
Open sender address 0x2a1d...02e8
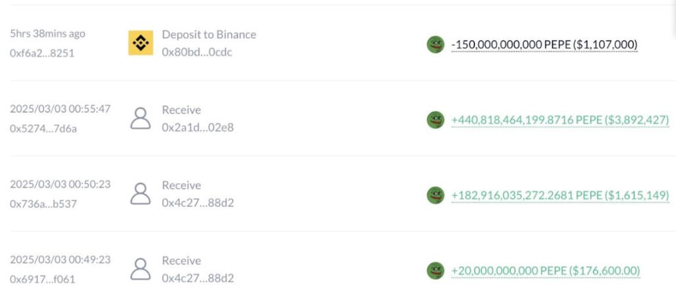[198, 128]
